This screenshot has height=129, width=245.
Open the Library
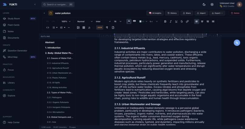[x=19, y=83]
